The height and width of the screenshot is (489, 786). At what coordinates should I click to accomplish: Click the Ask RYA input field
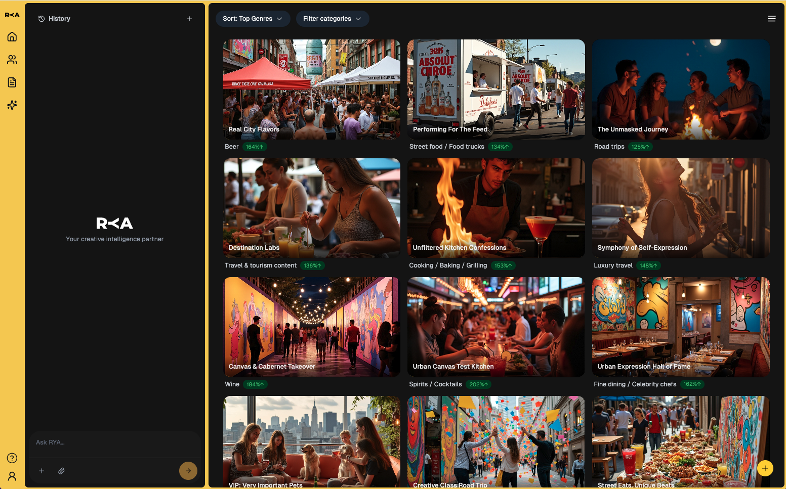coord(115,442)
